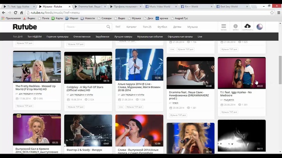Click the search magnifier icon
The image size is (282, 158).
coord(108,27)
